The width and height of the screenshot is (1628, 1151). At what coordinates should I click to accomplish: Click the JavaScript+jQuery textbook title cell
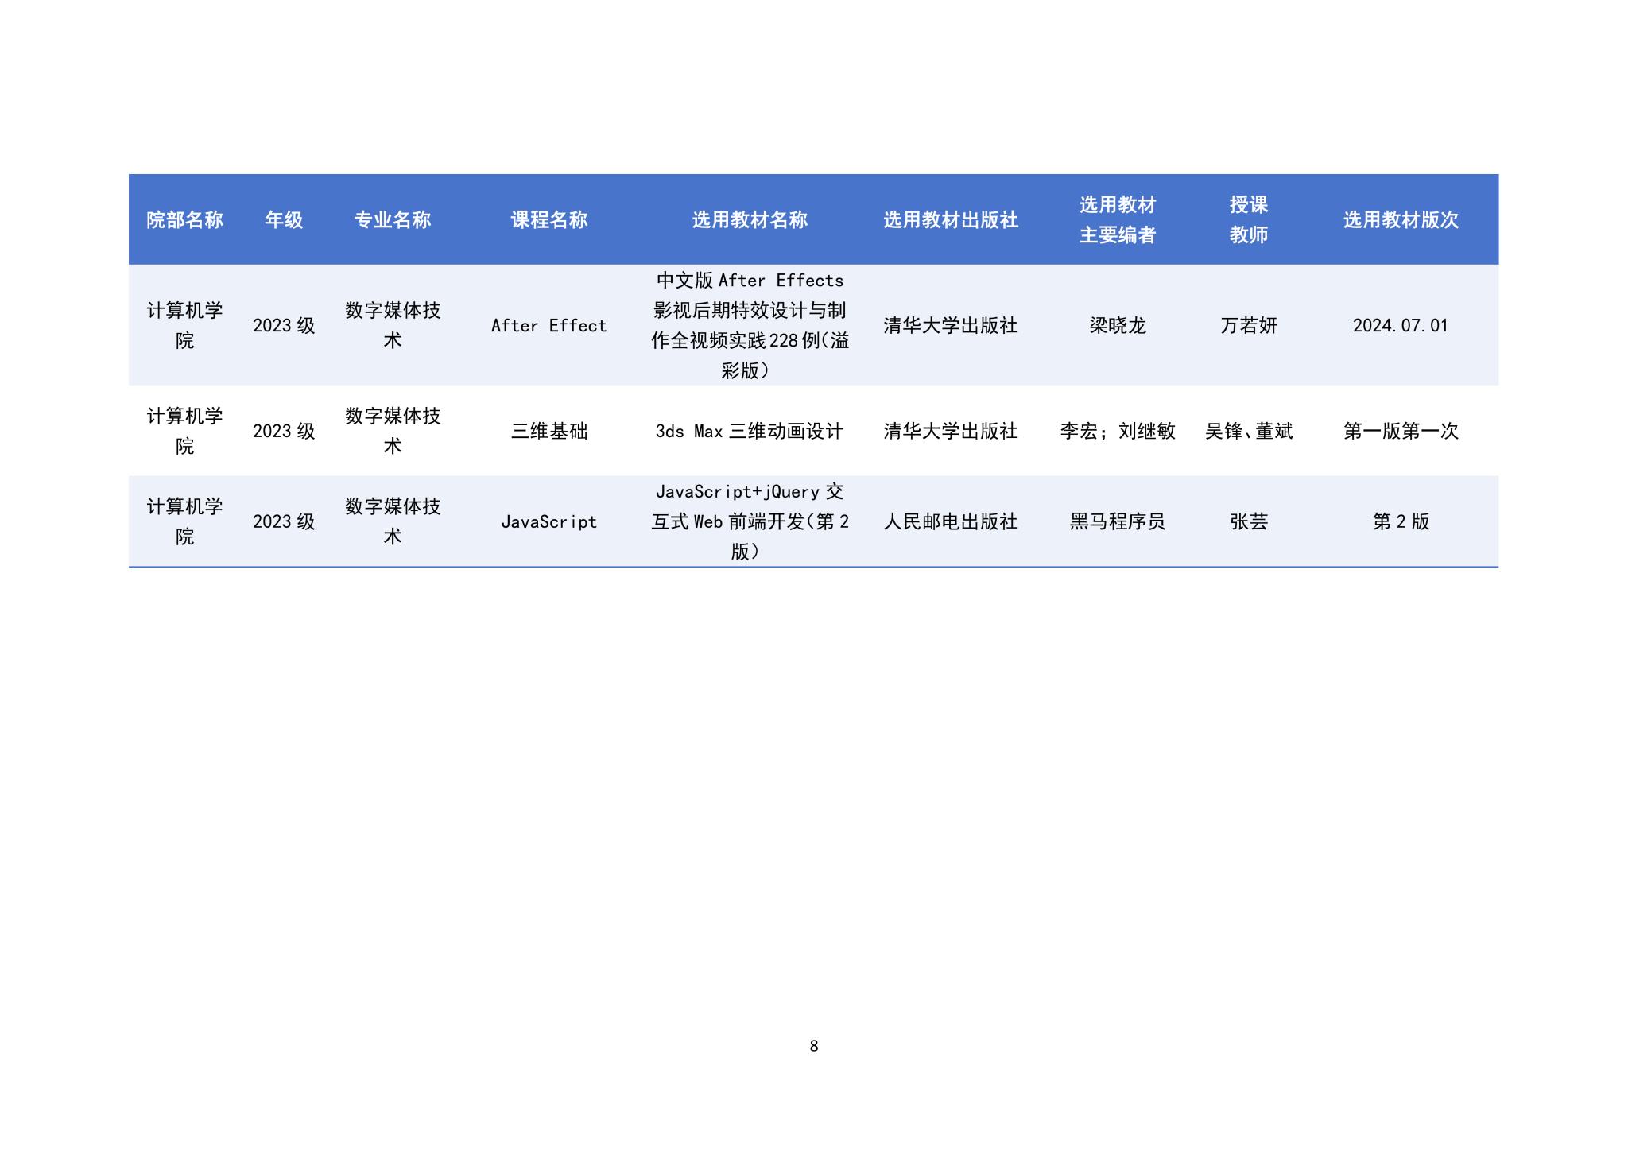click(x=750, y=522)
